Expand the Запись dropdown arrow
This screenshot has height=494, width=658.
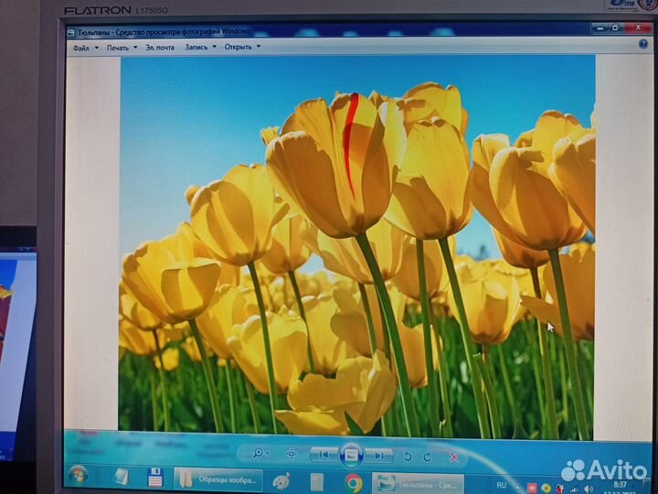pos(214,47)
